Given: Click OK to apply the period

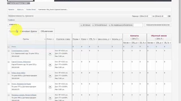Looking at the screenshot, I should pos(169,16).
